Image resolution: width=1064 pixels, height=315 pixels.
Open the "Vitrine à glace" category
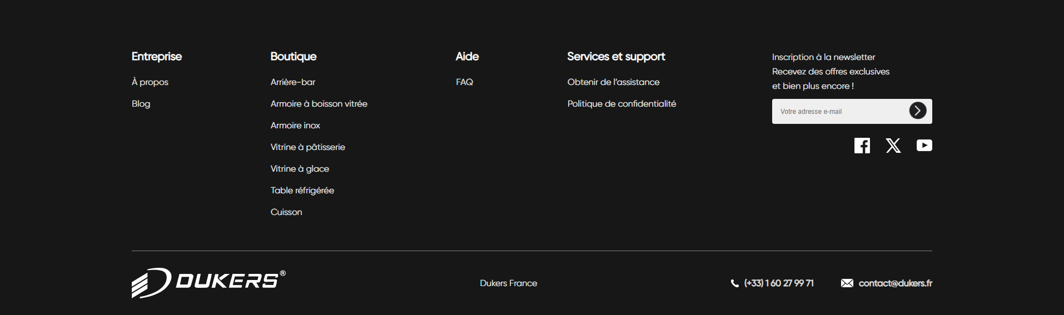coord(300,169)
